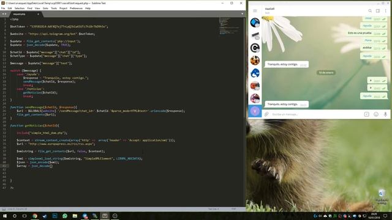The height and width of the screenshot is (220, 392).
Task: Open Project menu in Sublime Text
Action: (x=63, y=8)
